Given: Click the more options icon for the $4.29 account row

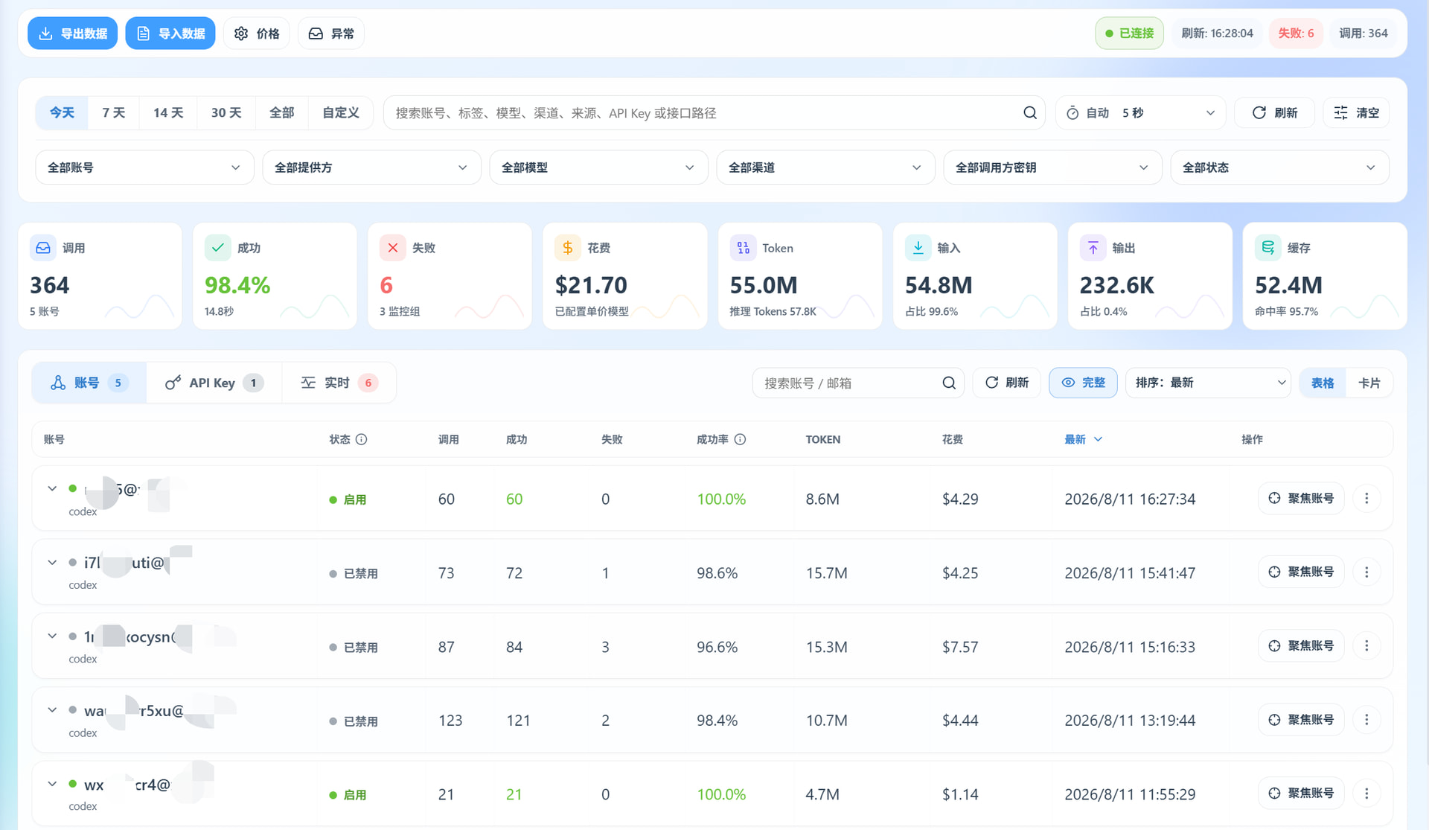Looking at the screenshot, I should point(1366,498).
